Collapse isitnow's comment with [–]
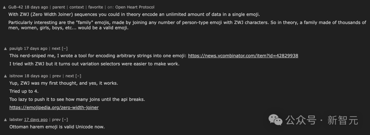The height and width of the screenshot is (135, 370). coord(78,76)
